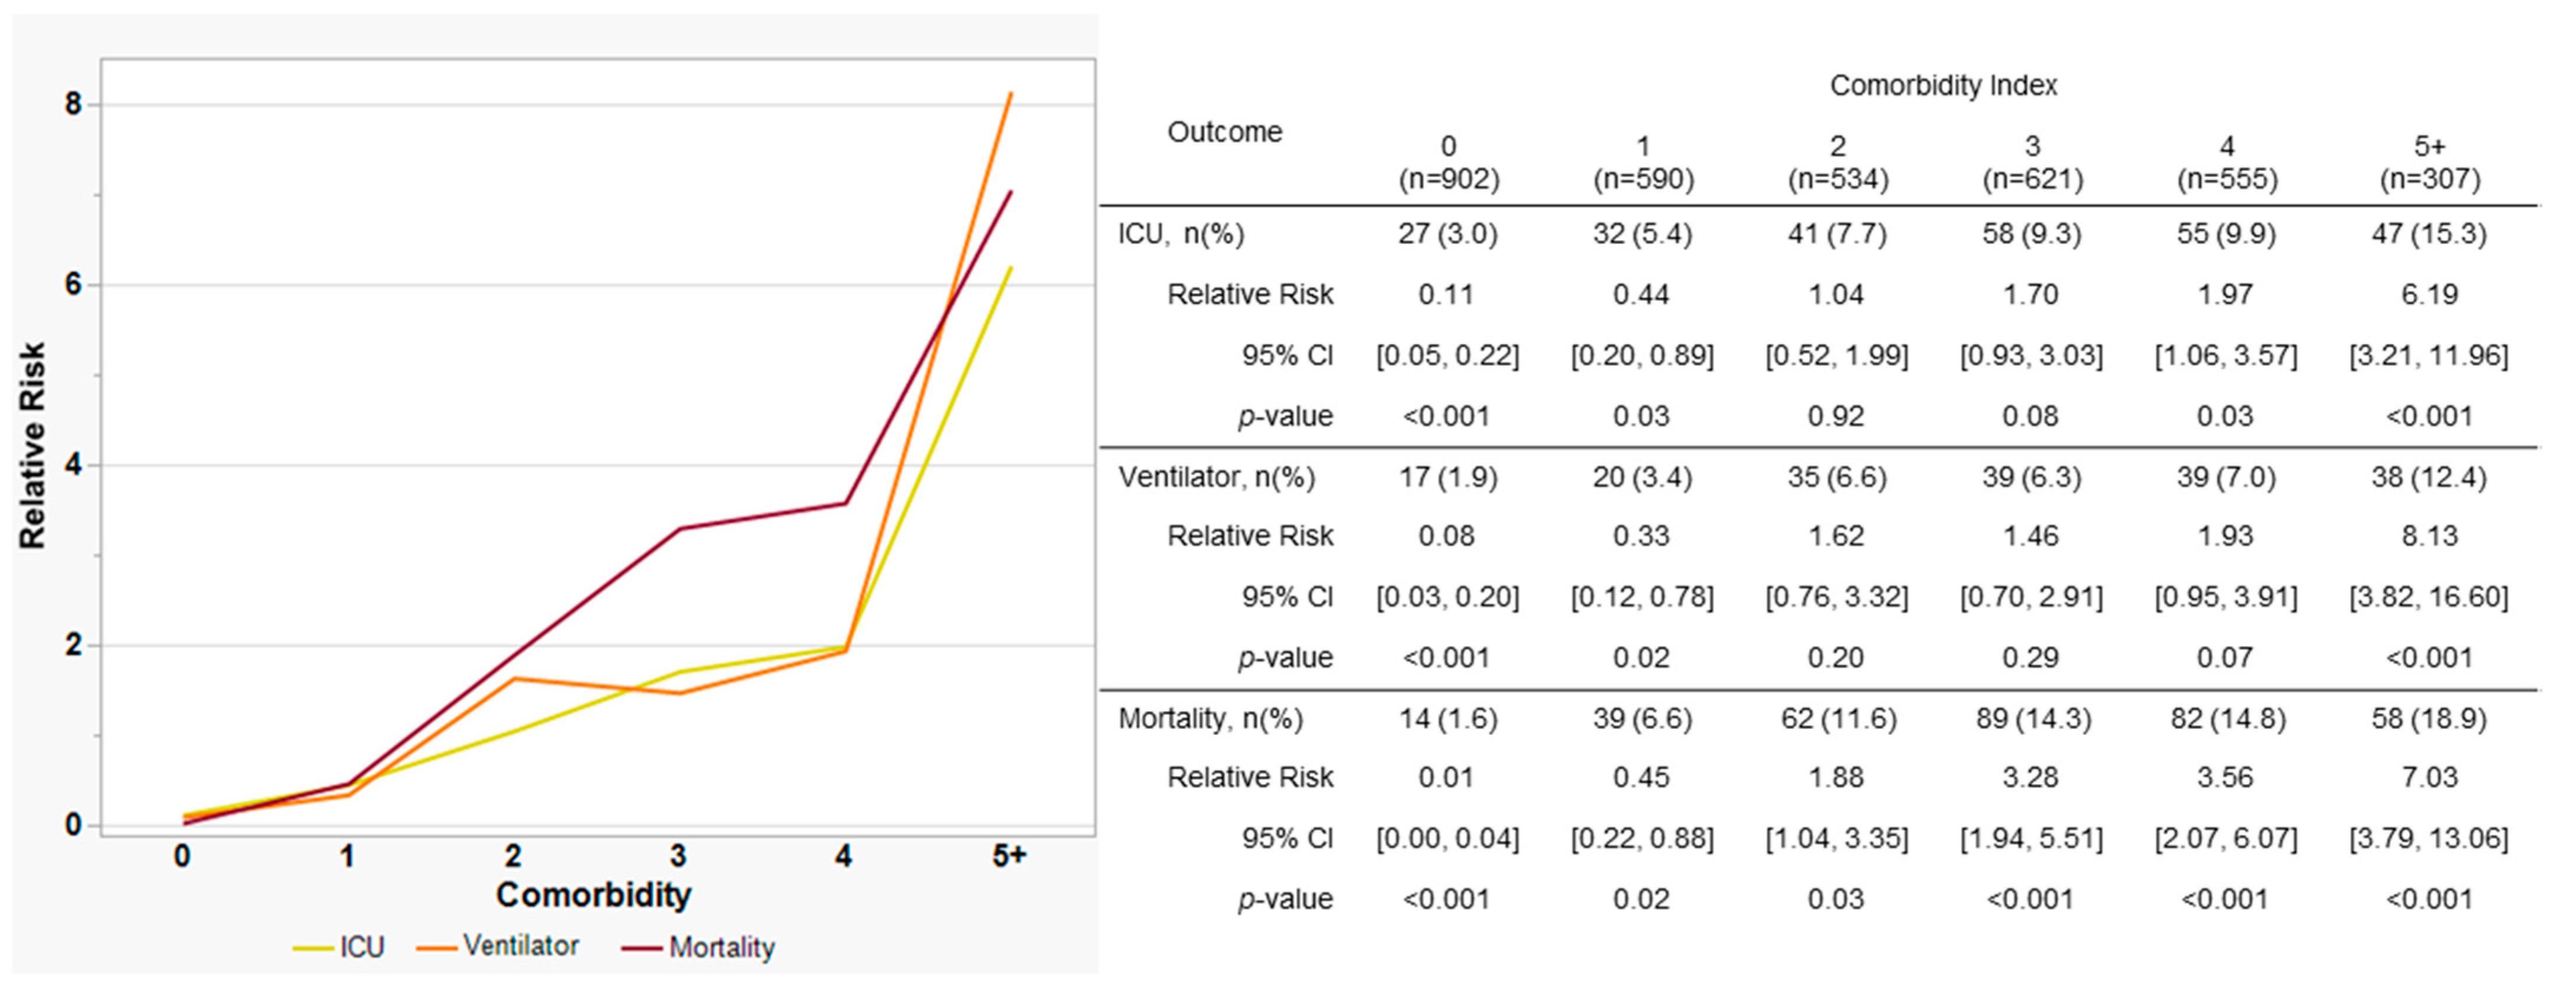Select the relative risk value 6.19
This screenshot has height=987, width=2565.
coord(2428,295)
